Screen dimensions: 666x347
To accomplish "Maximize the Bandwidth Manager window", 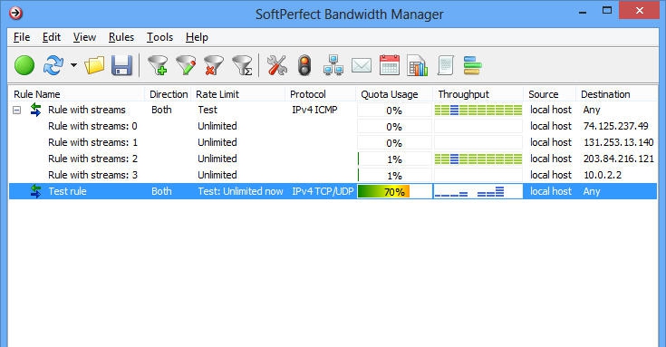I will pyautogui.click(x=607, y=11).
